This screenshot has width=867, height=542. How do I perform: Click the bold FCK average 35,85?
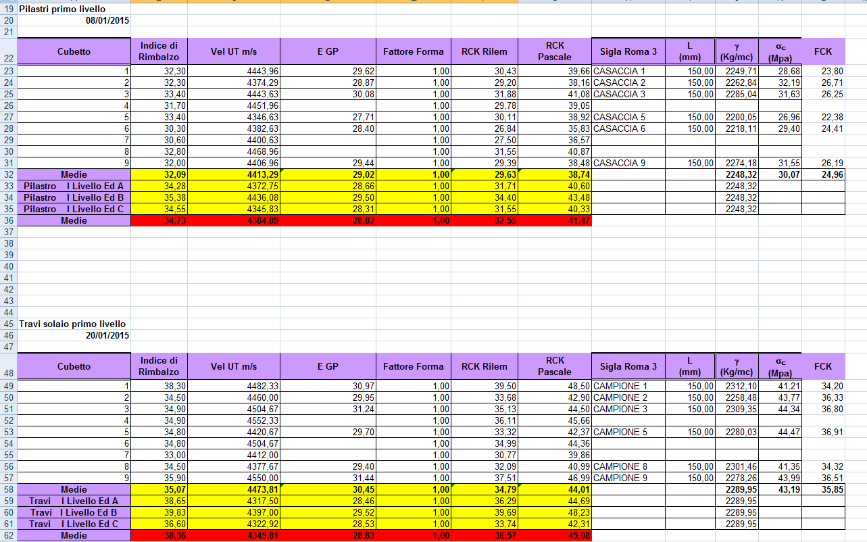(823, 489)
